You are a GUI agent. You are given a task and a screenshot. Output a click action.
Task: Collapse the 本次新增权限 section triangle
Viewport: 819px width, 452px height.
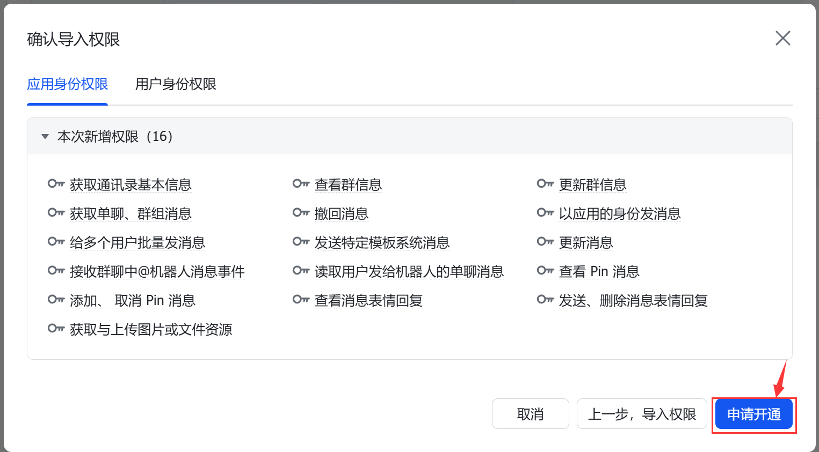(45, 137)
